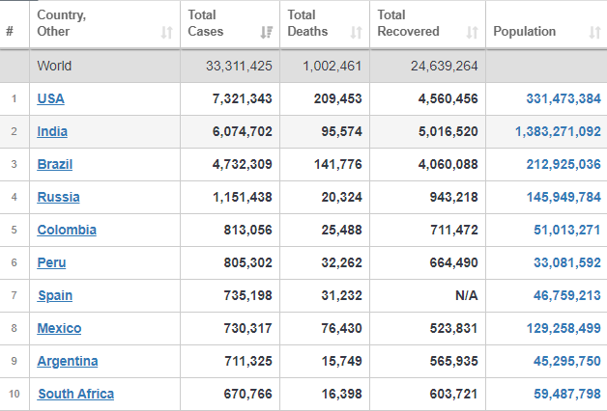Select Argentina total deaths 15,749
The width and height of the screenshot is (607, 411).
(341, 361)
